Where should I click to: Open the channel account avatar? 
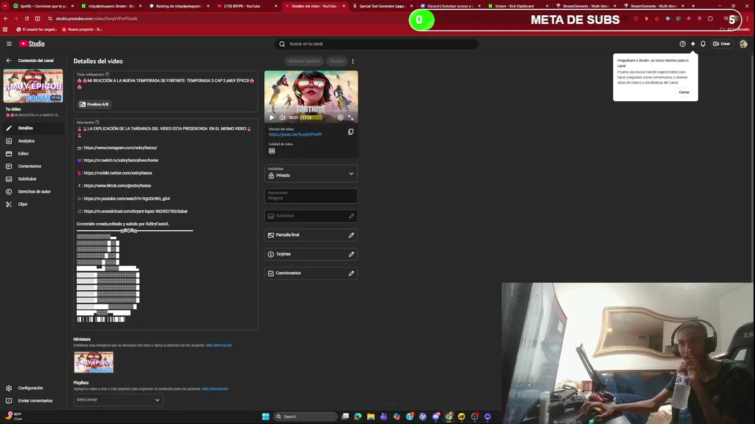[x=743, y=44]
